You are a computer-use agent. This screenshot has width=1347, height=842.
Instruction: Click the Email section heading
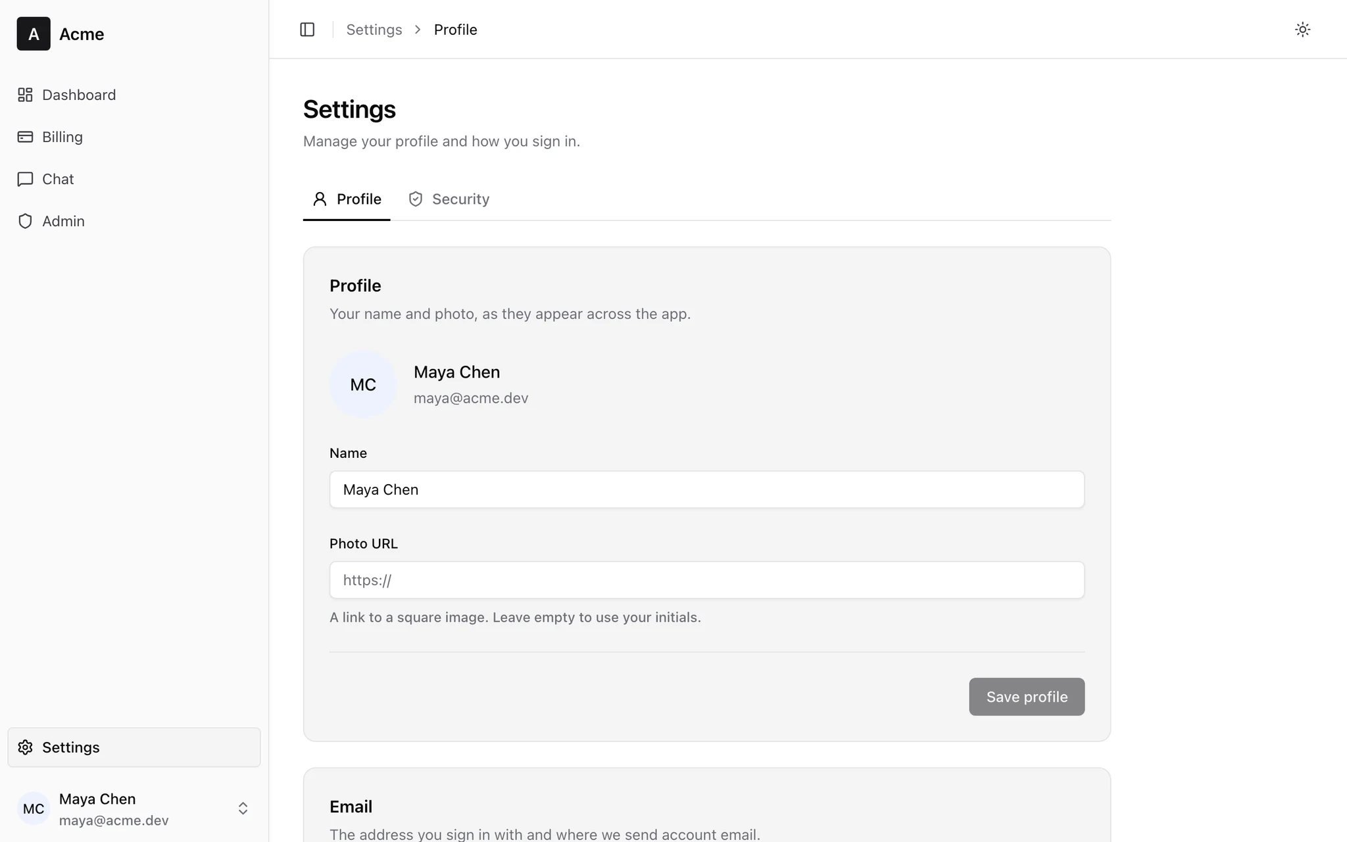point(351,806)
